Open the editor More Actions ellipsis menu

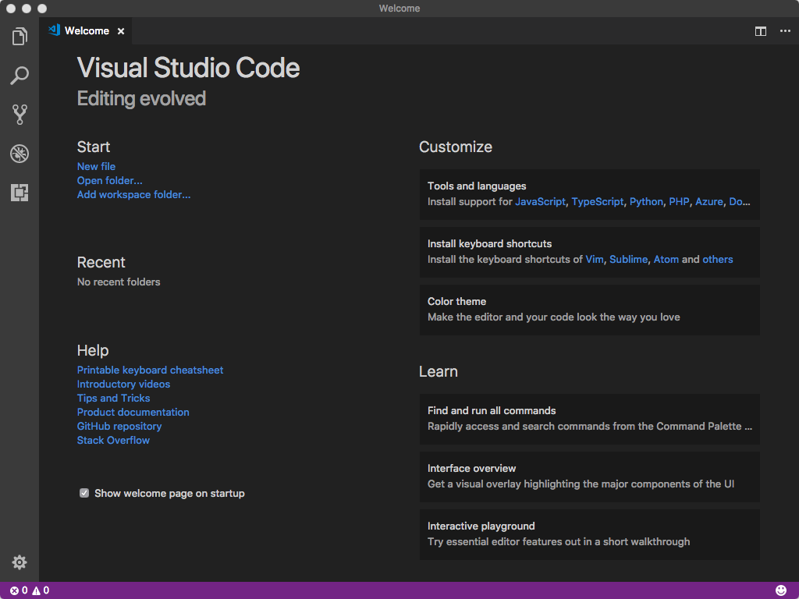click(x=785, y=31)
